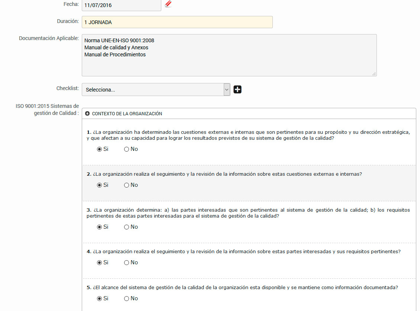Select 'Si' for question 3
Viewport: 420px width, 311px height.
point(99,227)
